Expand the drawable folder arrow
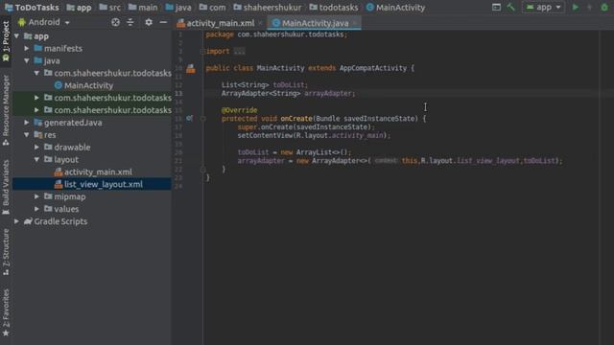 [36, 147]
